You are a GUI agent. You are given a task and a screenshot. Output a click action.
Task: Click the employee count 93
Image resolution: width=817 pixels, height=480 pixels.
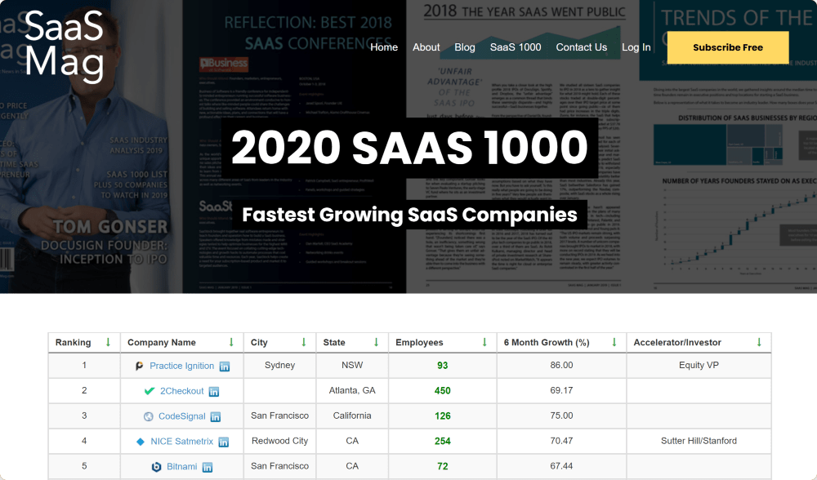[x=442, y=366]
